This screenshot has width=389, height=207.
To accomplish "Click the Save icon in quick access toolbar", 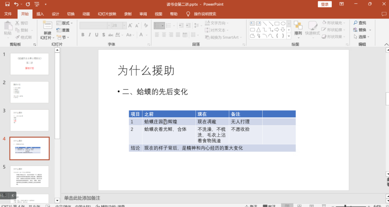I will pos(6,4).
